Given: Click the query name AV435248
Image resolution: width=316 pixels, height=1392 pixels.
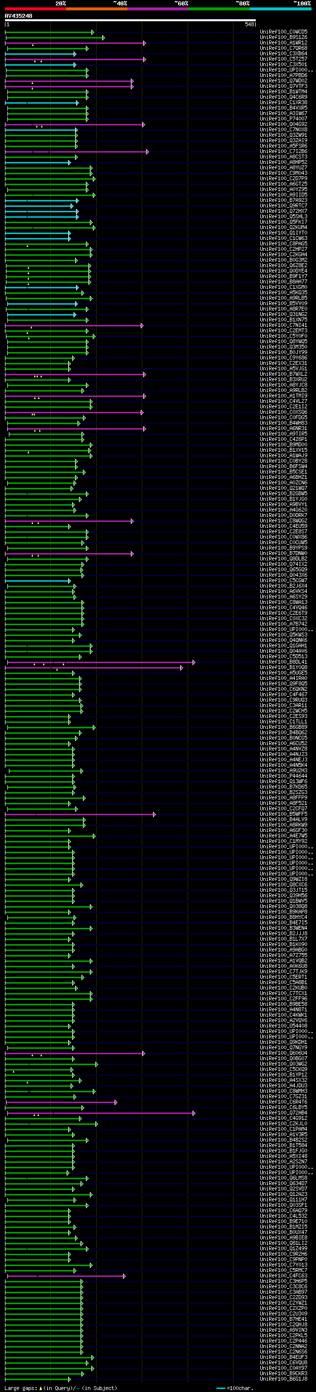Looking at the screenshot, I should 18,16.
